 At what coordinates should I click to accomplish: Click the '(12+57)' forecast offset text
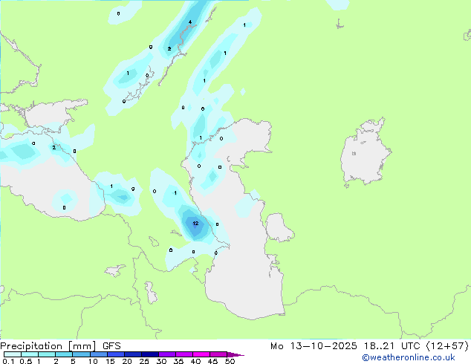447,346
